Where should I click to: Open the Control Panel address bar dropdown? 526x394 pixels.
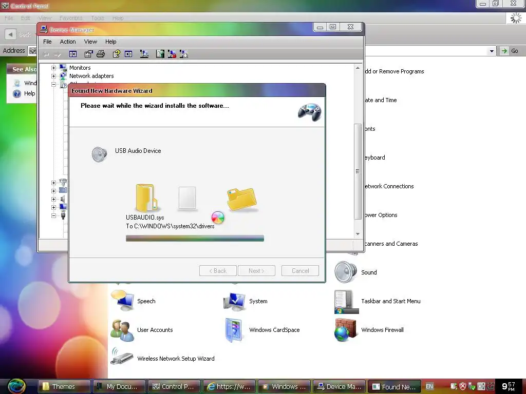[492, 51]
